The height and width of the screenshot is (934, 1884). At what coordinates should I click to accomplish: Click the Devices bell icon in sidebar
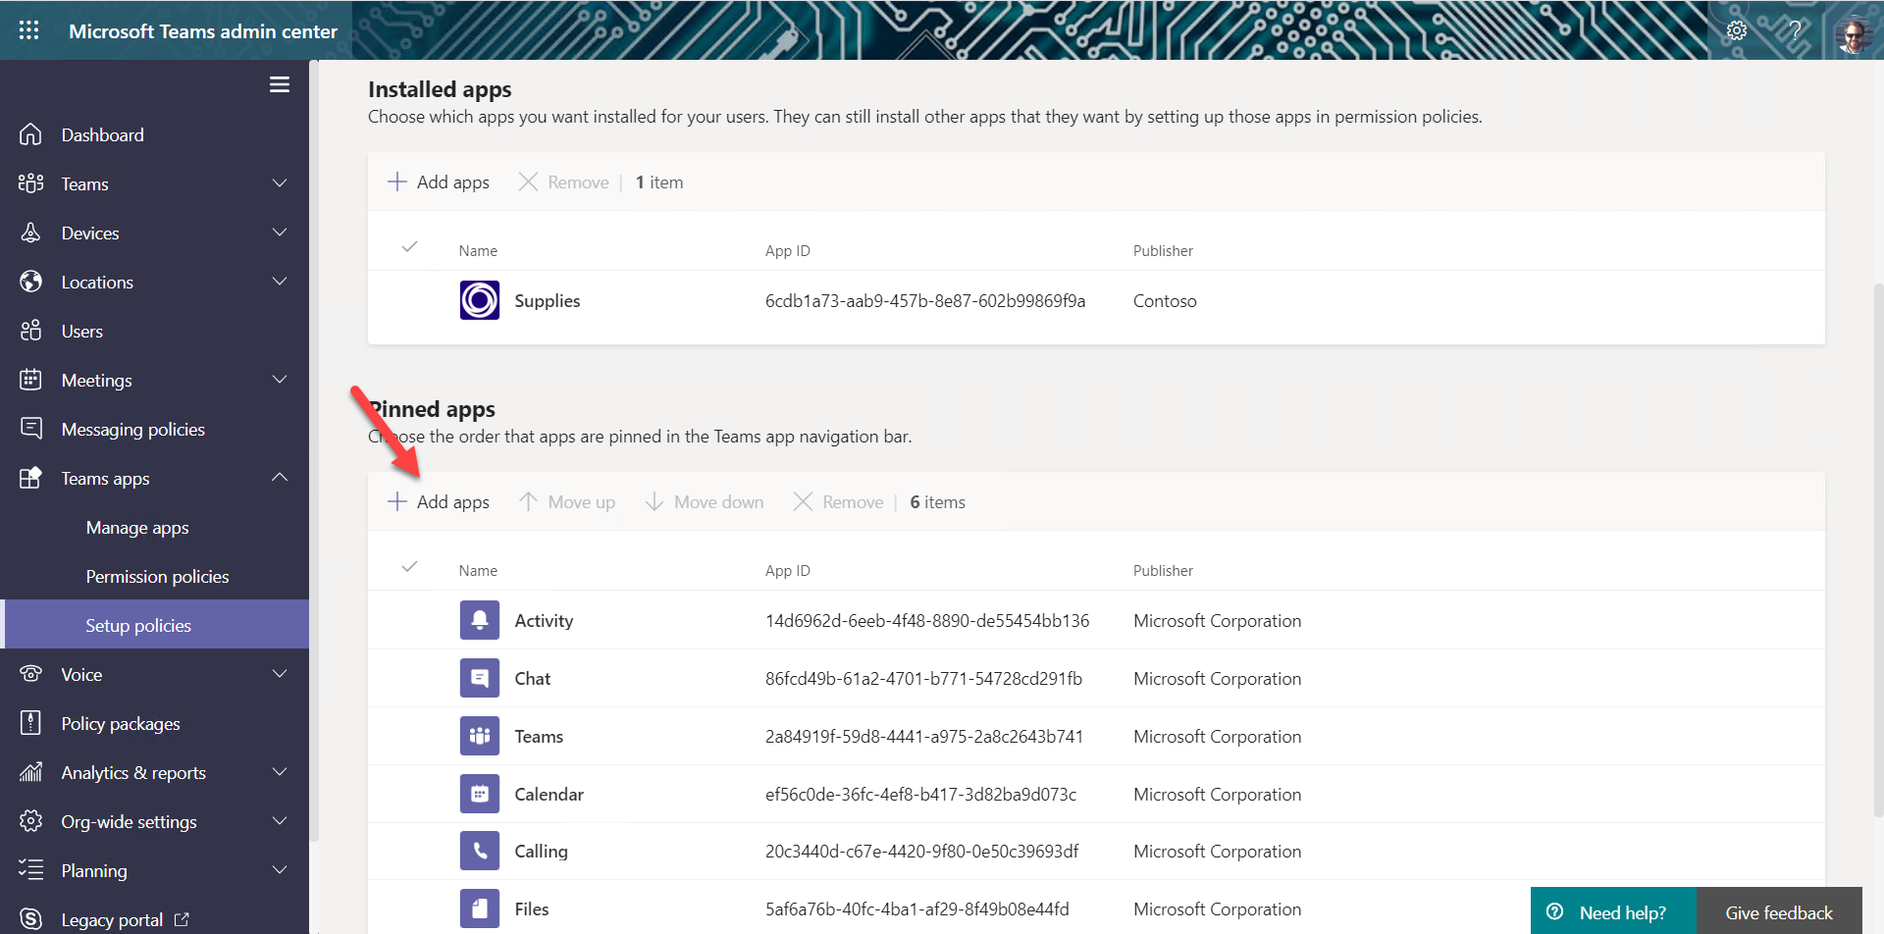pos(31,233)
